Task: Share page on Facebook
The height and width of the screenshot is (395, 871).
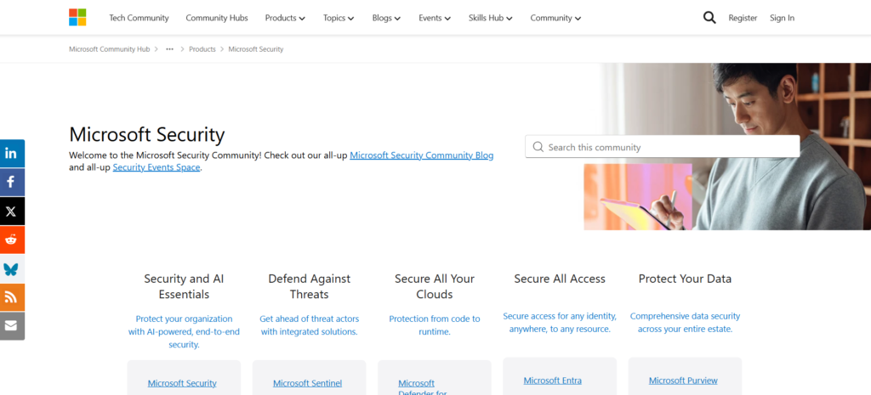Action: click(x=12, y=182)
